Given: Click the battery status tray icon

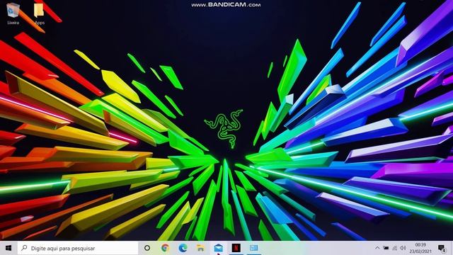Looking at the screenshot, I should pos(386,248).
